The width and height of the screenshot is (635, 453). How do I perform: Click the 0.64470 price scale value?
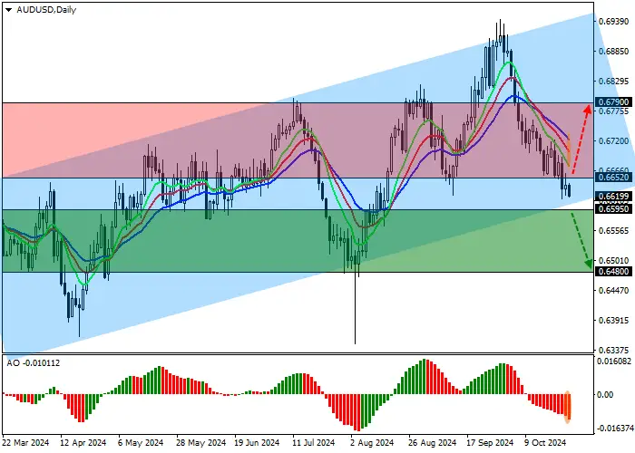tap(613, 290)
